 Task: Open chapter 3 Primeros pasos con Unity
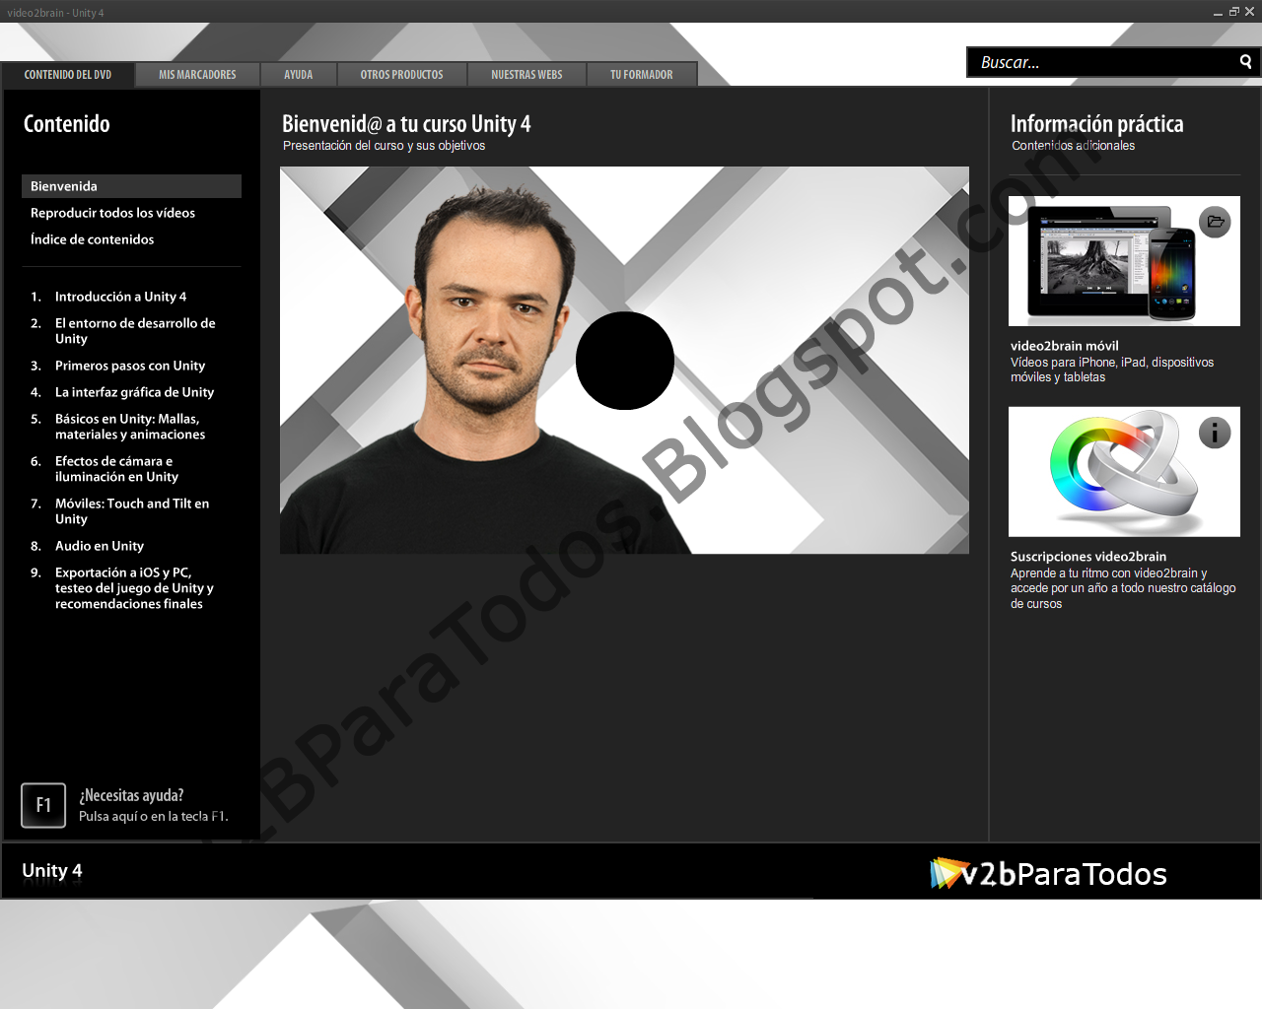[x=130, y=366]
